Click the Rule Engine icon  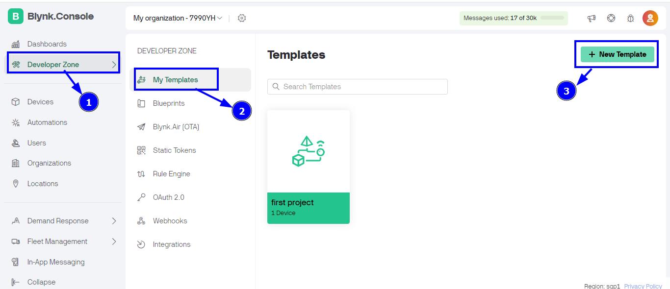tap(141, 174)
